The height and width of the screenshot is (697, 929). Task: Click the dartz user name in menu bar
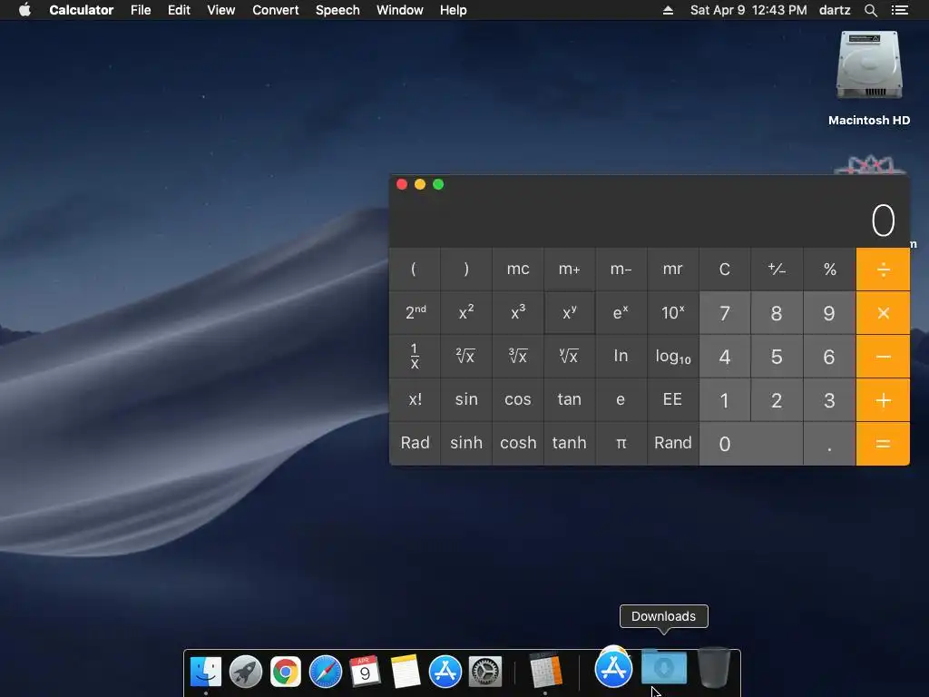pos(835,10)
